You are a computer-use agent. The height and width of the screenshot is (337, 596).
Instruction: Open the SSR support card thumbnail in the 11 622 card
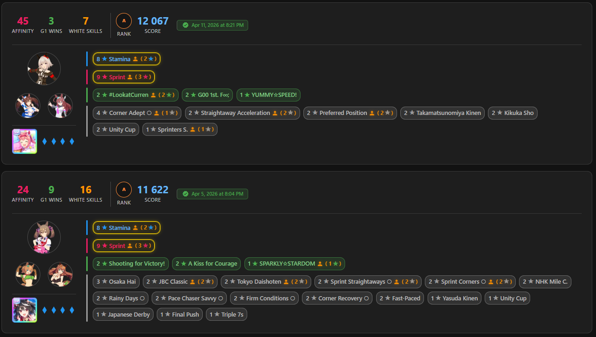[x=24, y=310]
